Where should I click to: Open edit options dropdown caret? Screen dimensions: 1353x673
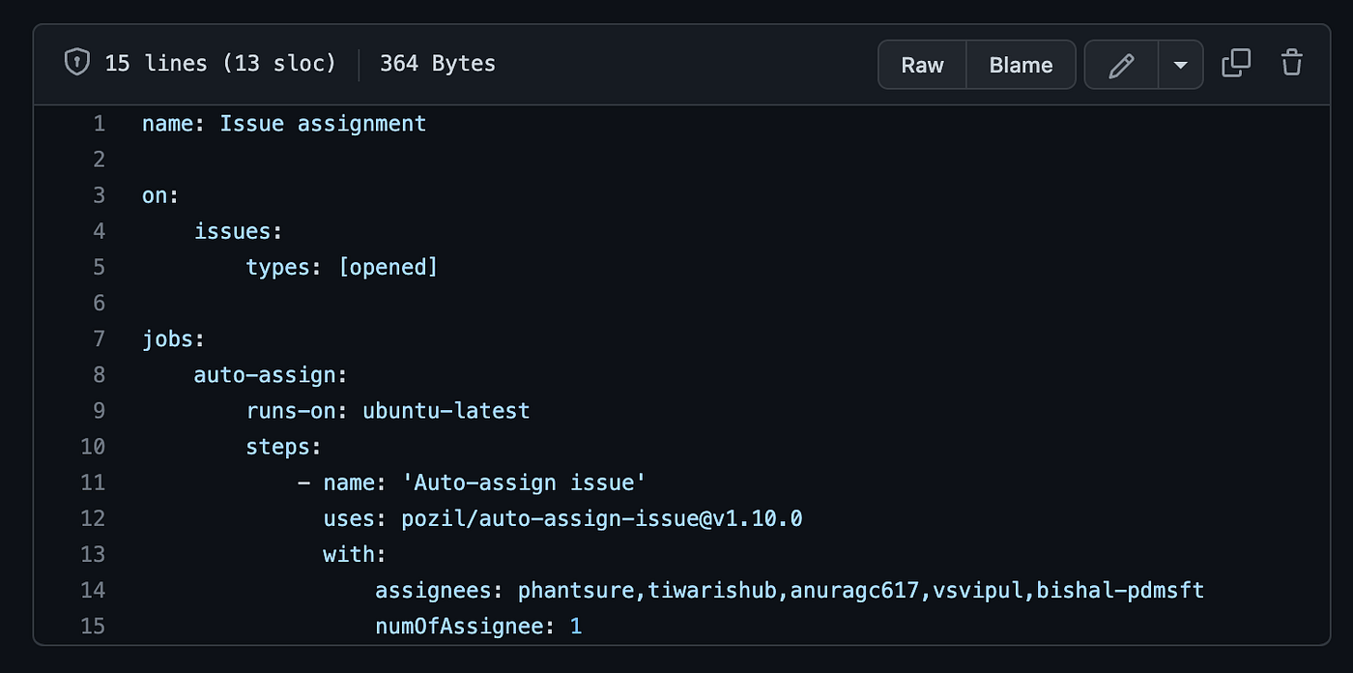[x=1180, y=65]
